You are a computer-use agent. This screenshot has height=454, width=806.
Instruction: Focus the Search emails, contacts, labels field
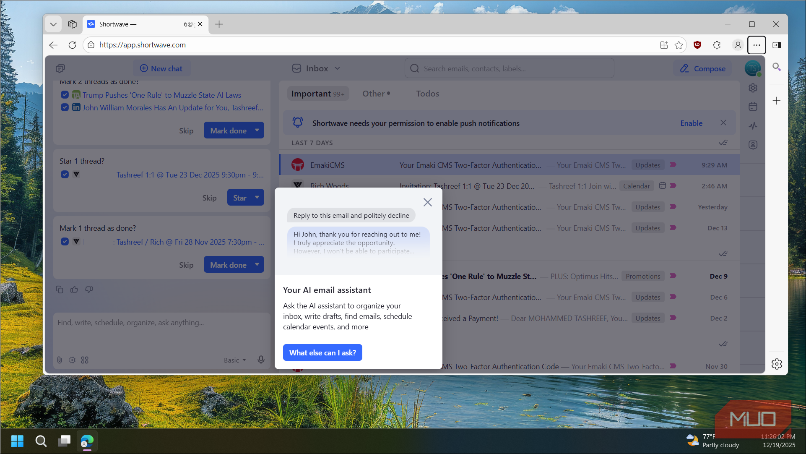pos(509,68)
